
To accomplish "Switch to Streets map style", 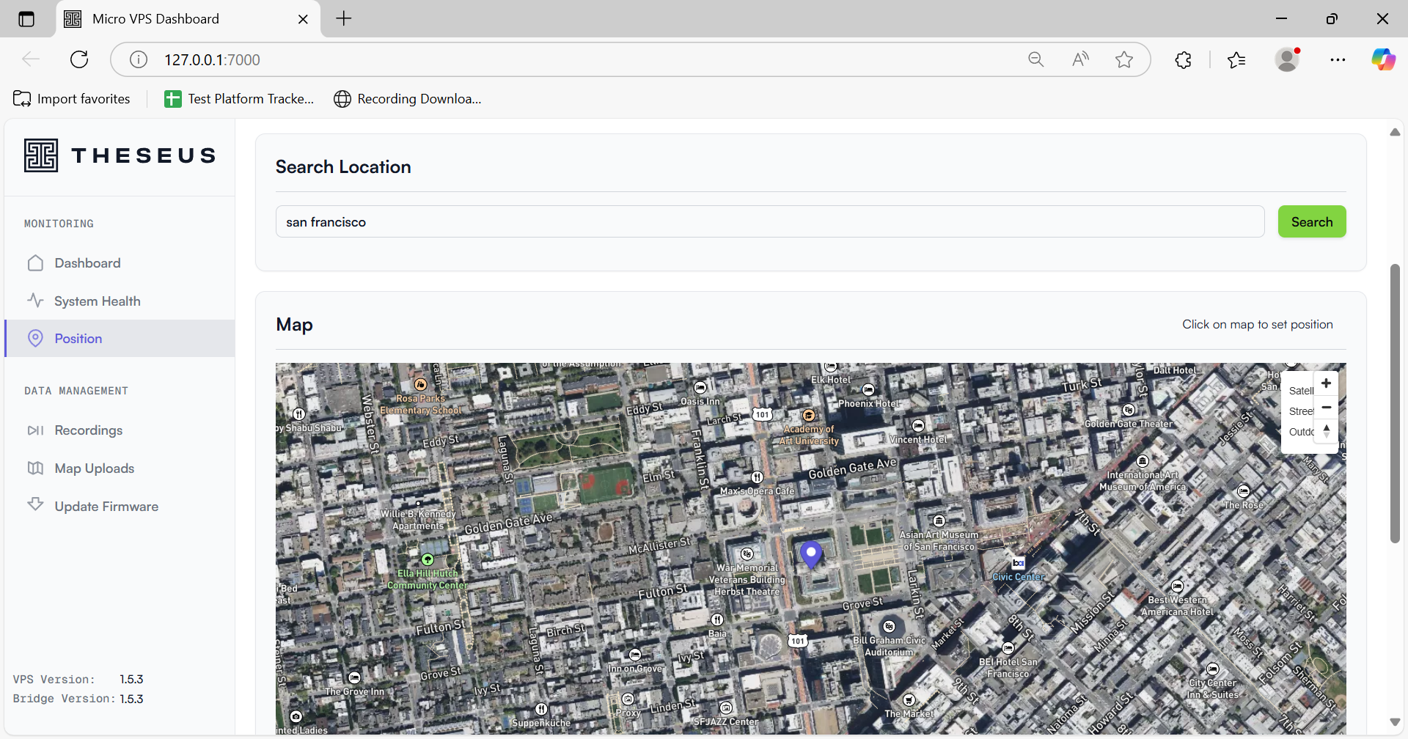I will coord(1301,411).
